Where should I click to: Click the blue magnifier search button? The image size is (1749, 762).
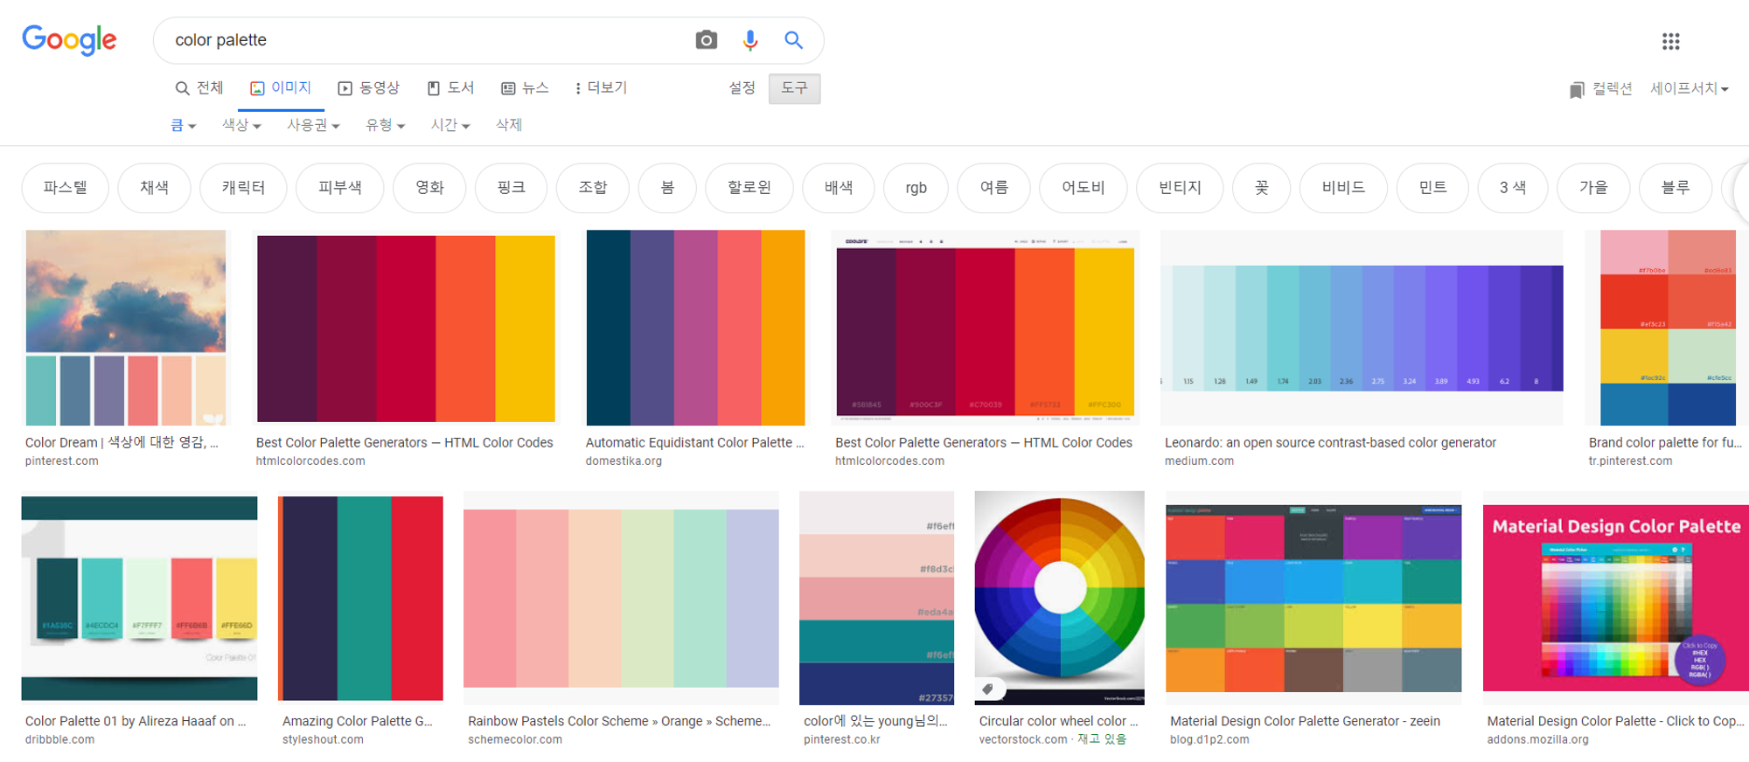793,39
